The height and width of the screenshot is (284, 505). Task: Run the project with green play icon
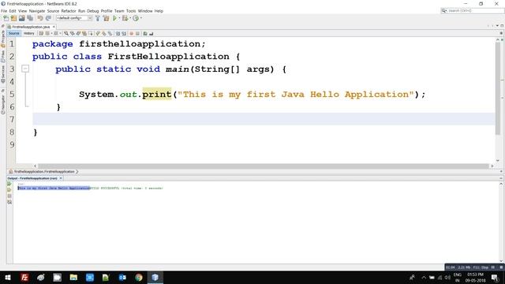coord(114,18)
